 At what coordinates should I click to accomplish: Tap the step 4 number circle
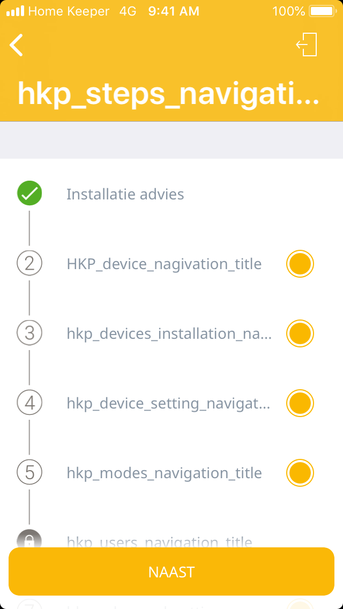tap(29, 403)
